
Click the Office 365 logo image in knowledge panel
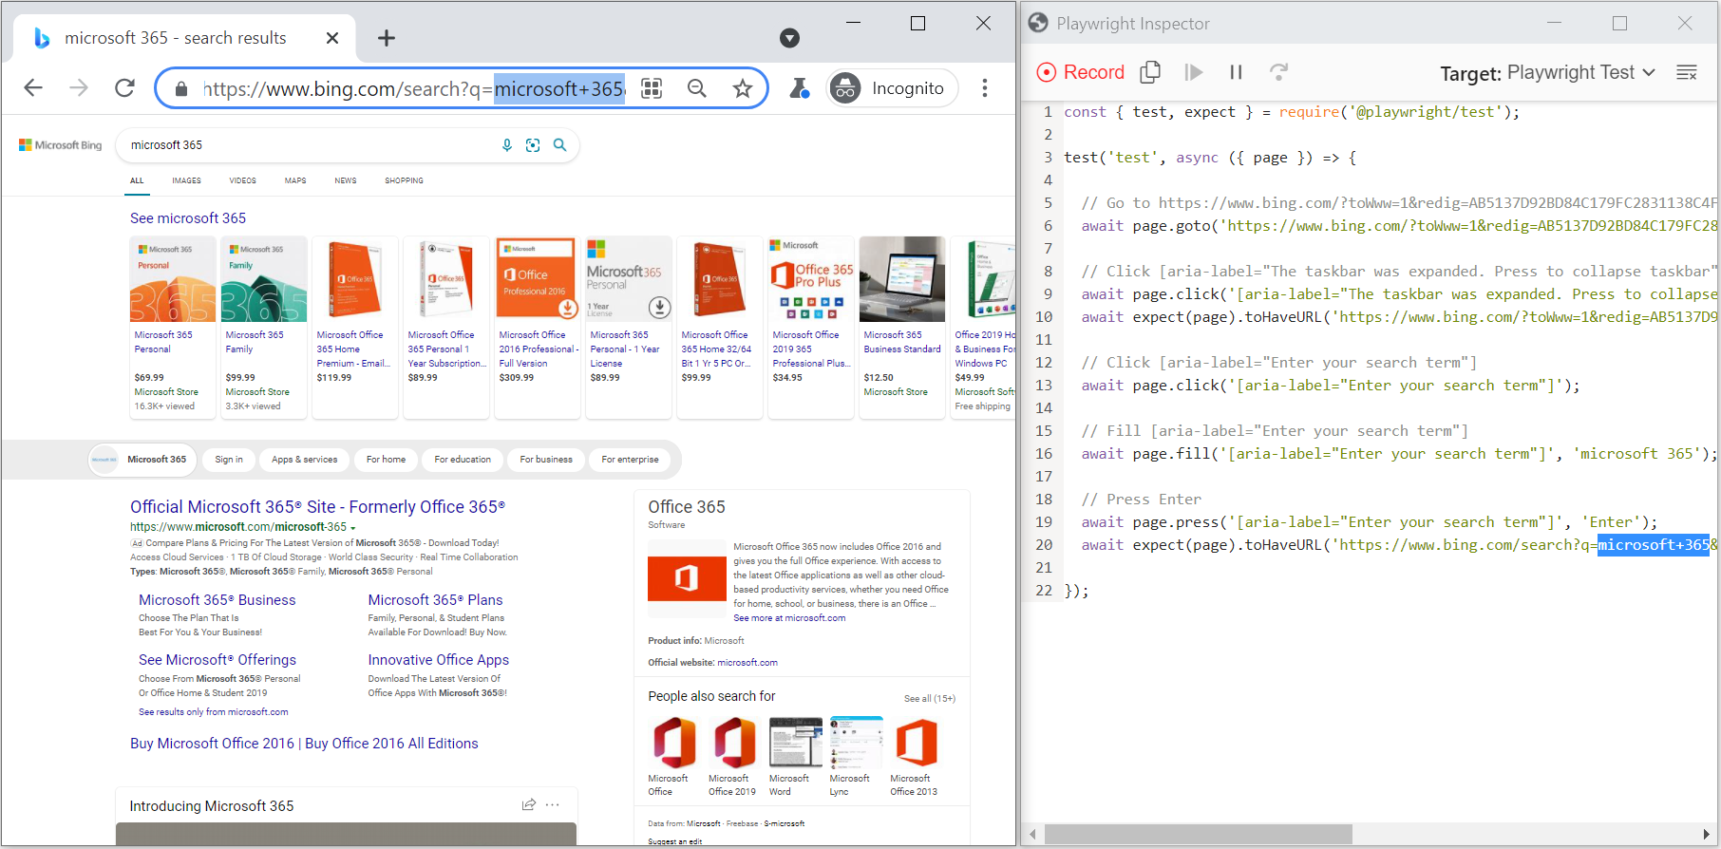687,577
